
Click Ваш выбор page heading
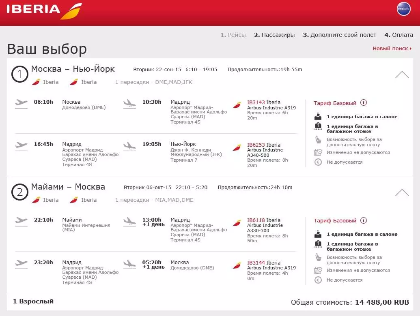tap(47, 49)
